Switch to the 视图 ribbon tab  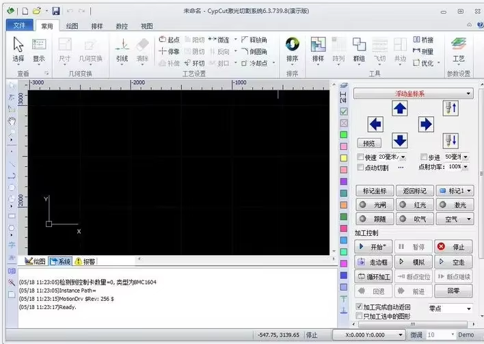[147, 26]
